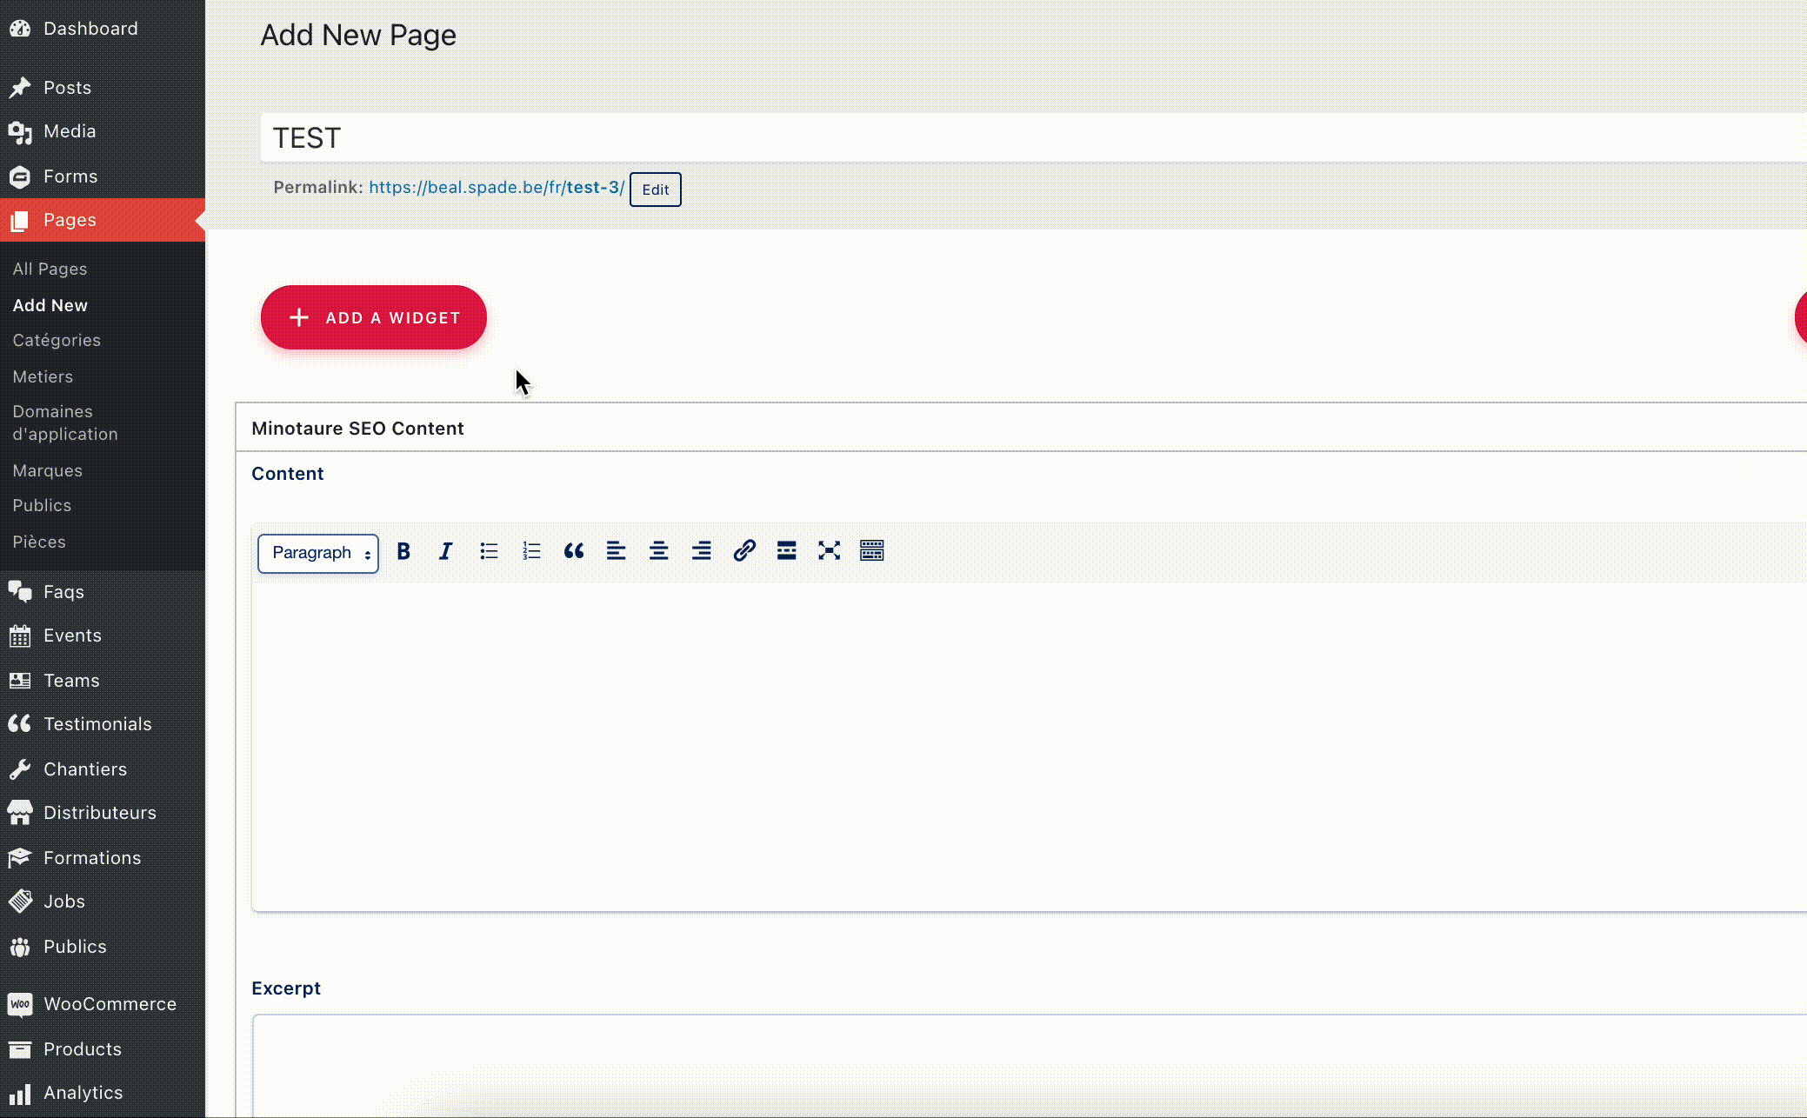Image resolution: width=1807 pixels, height=1118 pixels.
Task: Click the Add a Widget button
Action: (374, 318)
